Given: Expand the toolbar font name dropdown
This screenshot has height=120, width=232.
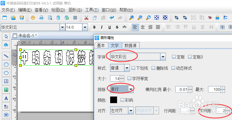Looking at the screenshot, I should pyautogui.click(x=63, y=27).
